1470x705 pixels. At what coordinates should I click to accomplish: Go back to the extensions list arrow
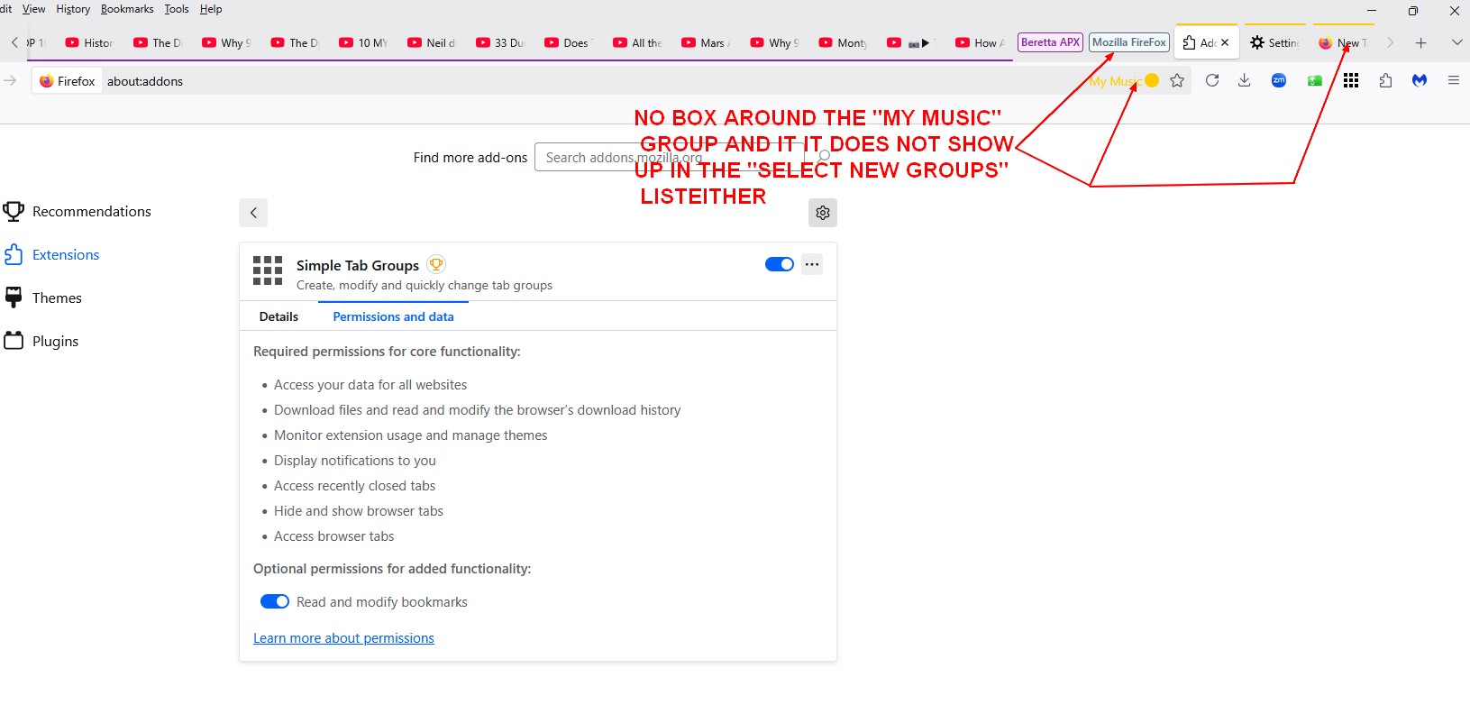tap(253, 213)
